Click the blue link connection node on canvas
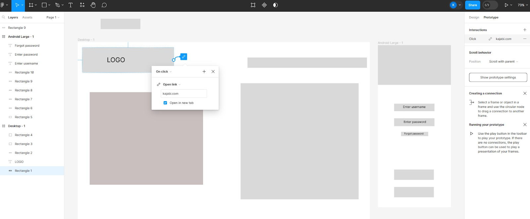 (184, 57)
